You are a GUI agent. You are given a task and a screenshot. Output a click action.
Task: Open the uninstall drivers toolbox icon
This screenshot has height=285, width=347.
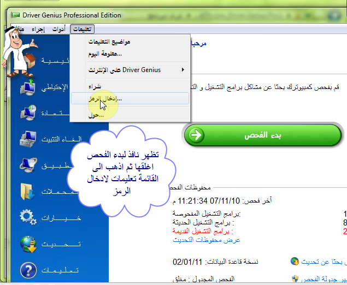28,139
